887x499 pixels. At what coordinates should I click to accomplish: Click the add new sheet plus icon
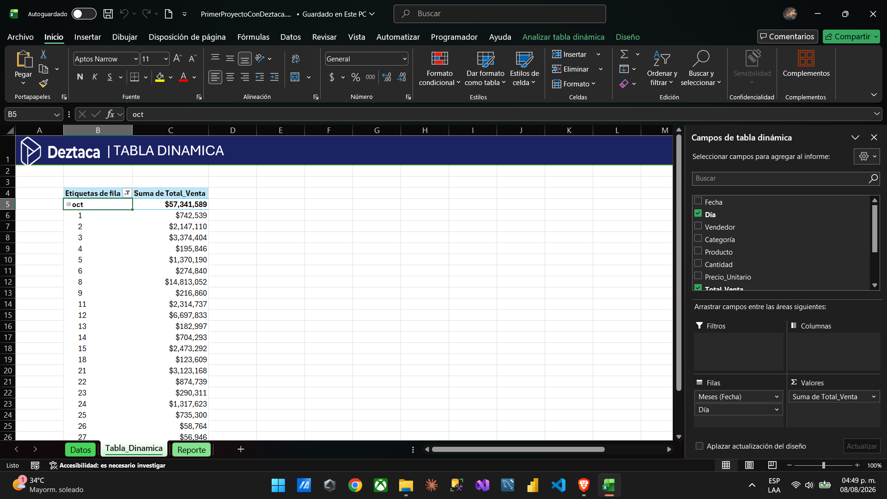point(241,449)
